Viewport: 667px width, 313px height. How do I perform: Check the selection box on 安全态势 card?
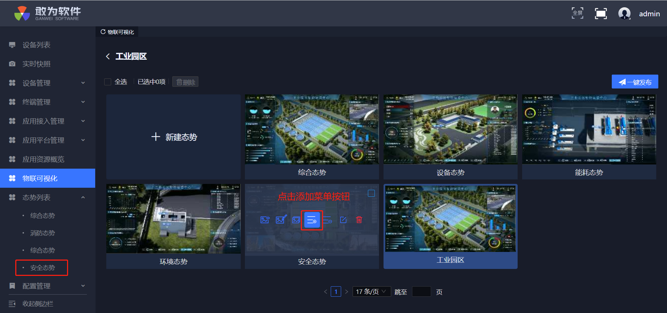pos(371,193)
